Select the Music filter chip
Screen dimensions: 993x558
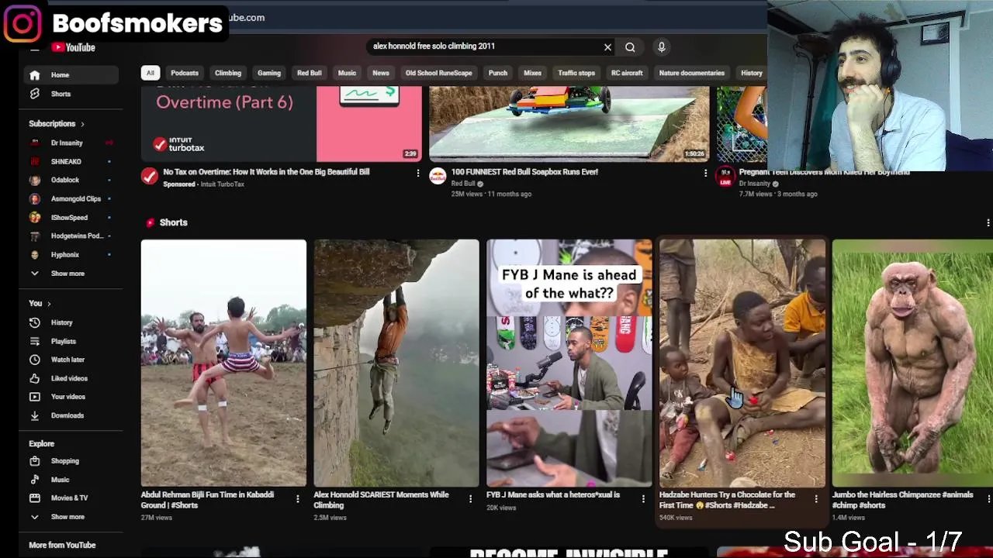tap(347, 73)
